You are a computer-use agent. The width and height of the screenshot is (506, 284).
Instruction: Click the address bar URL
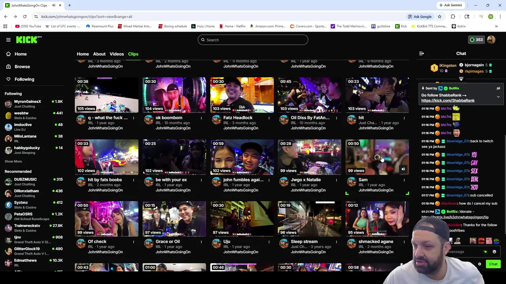pyautogui.click(x=87, y=17)
